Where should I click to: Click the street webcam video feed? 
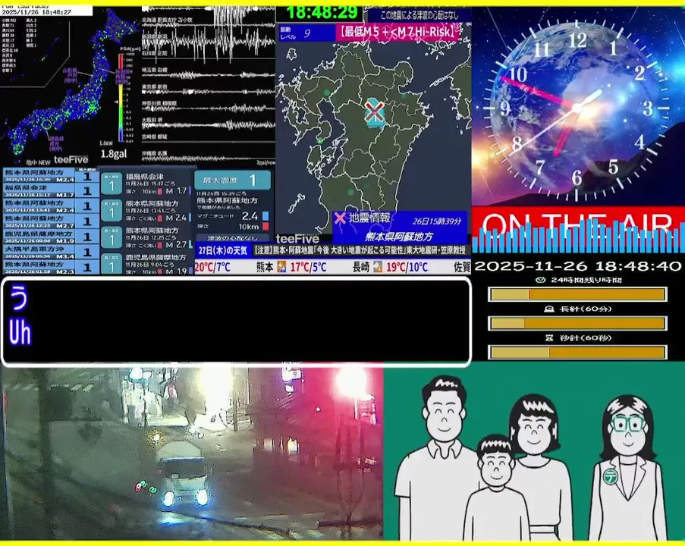pyautogui.click(x=192, y=453)
